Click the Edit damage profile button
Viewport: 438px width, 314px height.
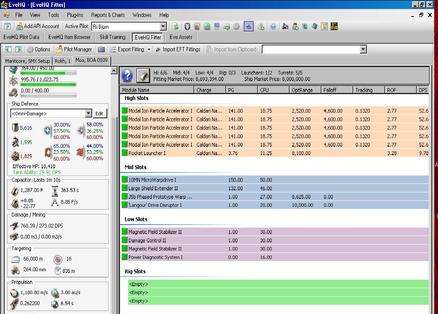(99, 114)
